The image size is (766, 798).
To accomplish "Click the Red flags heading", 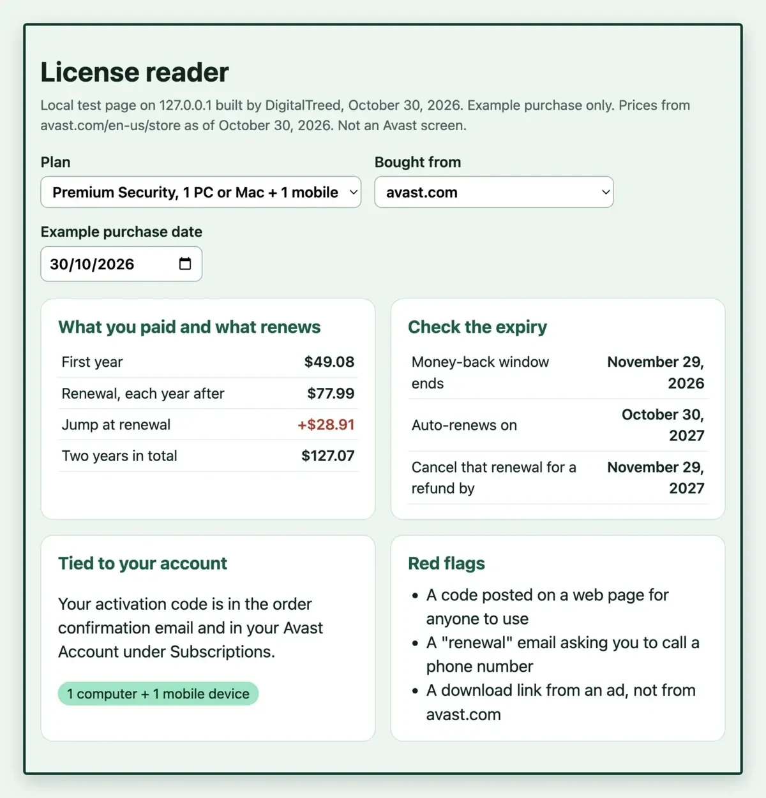I will tap(446, 563).
